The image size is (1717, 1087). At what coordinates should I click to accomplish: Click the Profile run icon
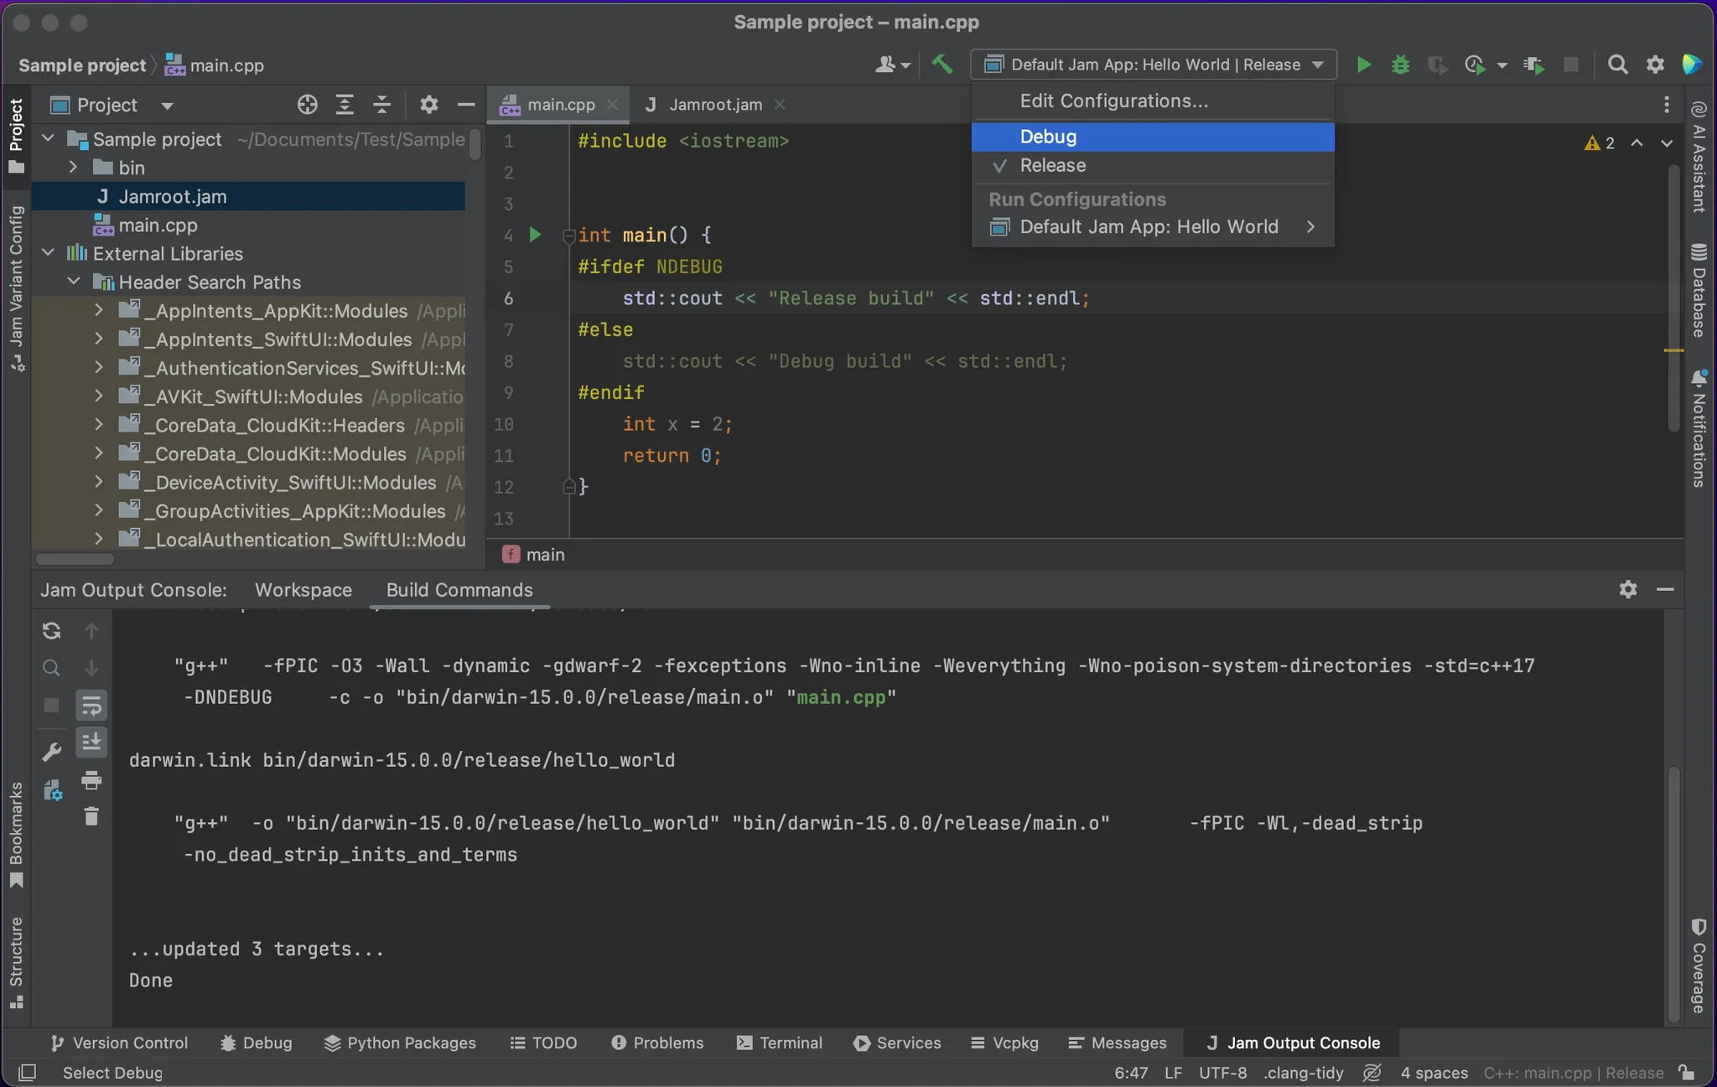(1475, 65)
